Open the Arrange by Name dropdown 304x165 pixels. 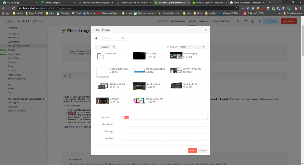(192, 47)
